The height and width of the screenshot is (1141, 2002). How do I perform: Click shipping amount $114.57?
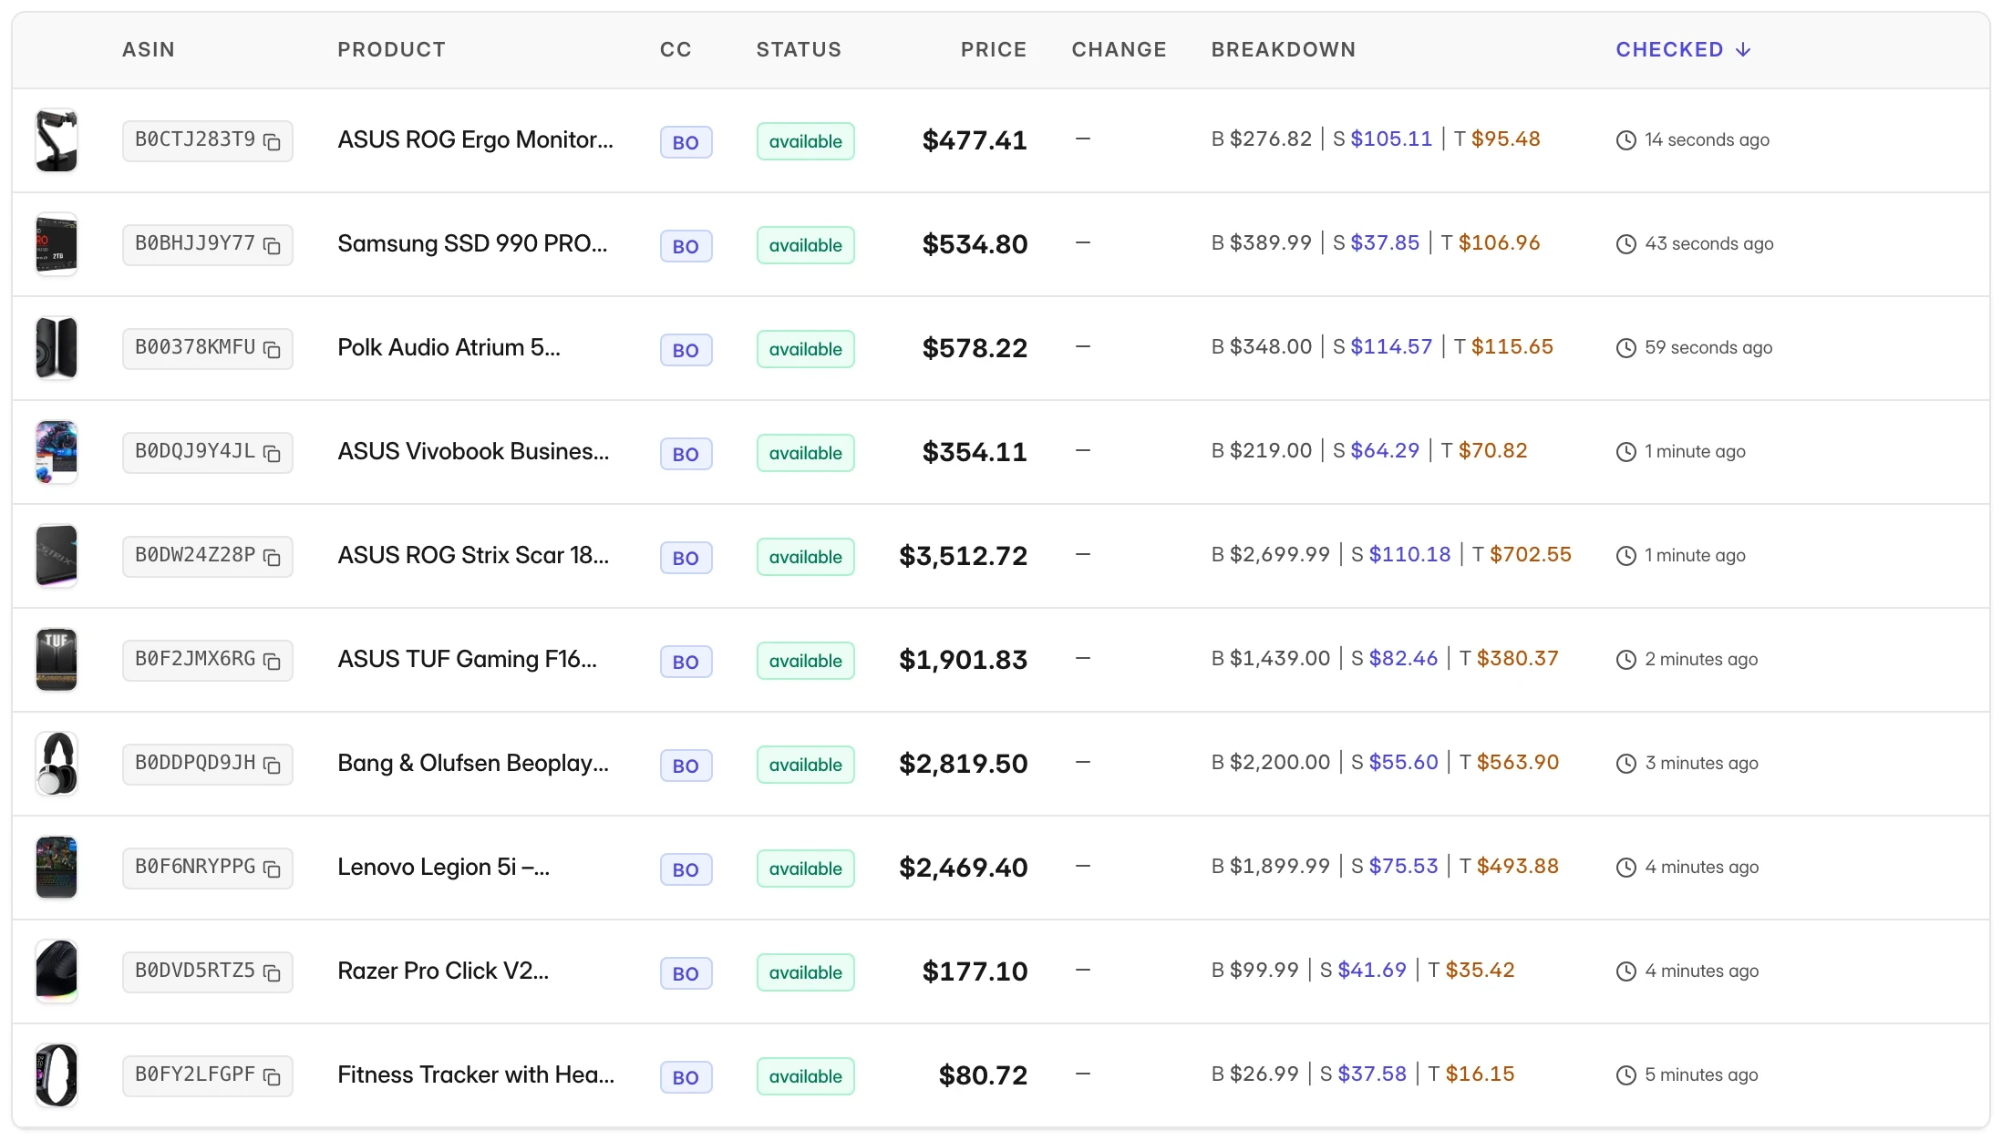[1391, 346]
